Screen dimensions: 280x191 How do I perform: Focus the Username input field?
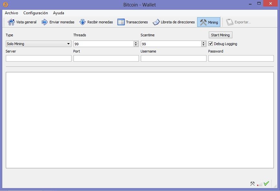(x=174, y=58)
